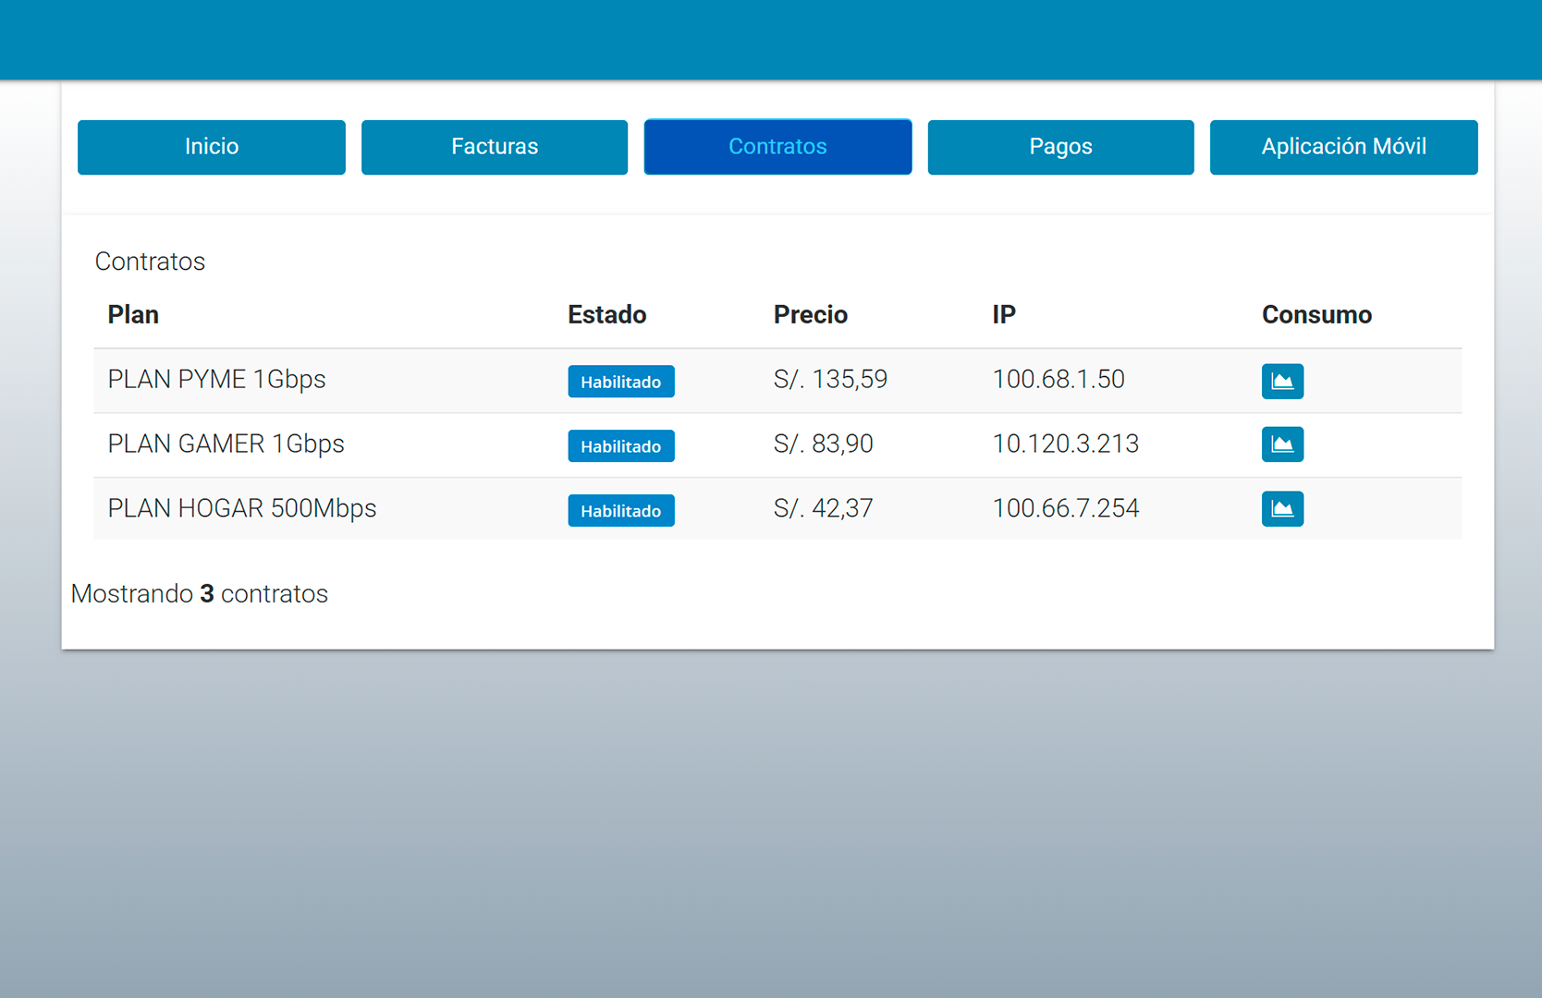Select Habilitado badge in PLAN HOGAR row

[620, 511]
